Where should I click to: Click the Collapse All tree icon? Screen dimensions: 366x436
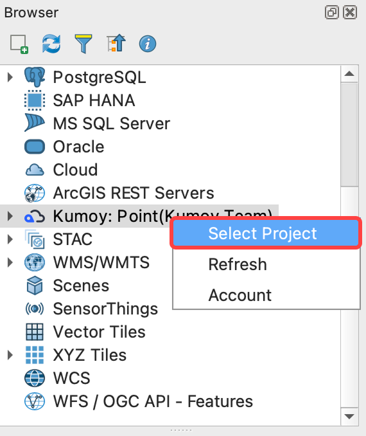pos(116,43)
